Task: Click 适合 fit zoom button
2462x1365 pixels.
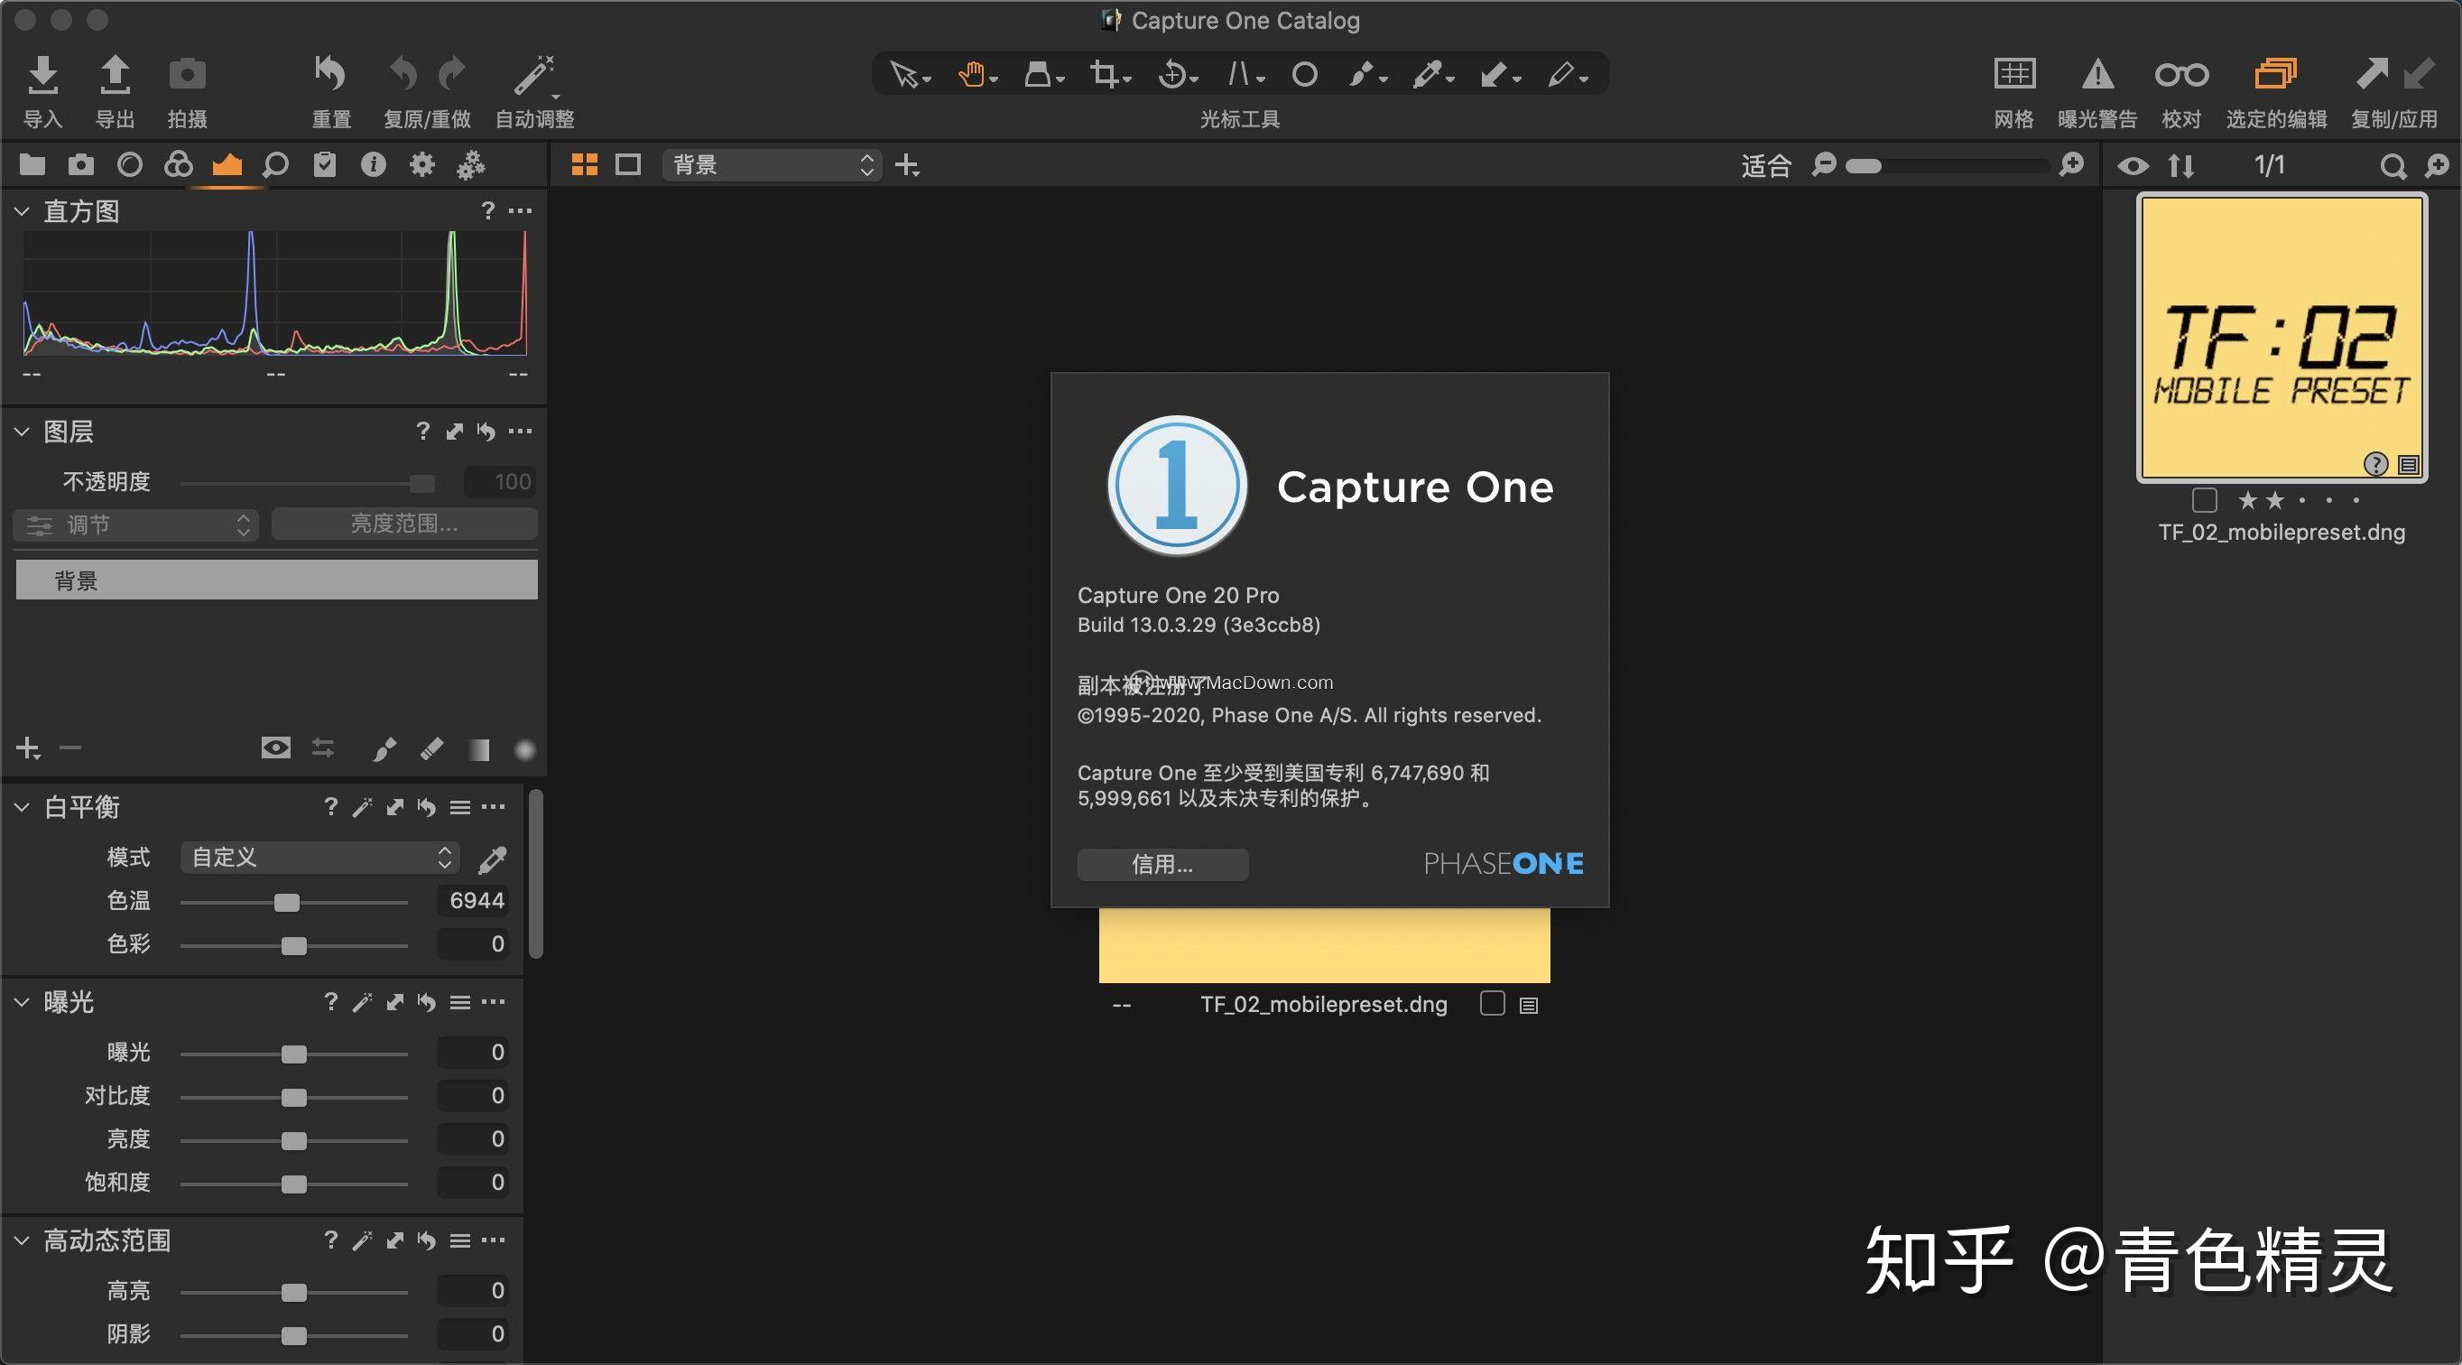Action: [1765, 166]
